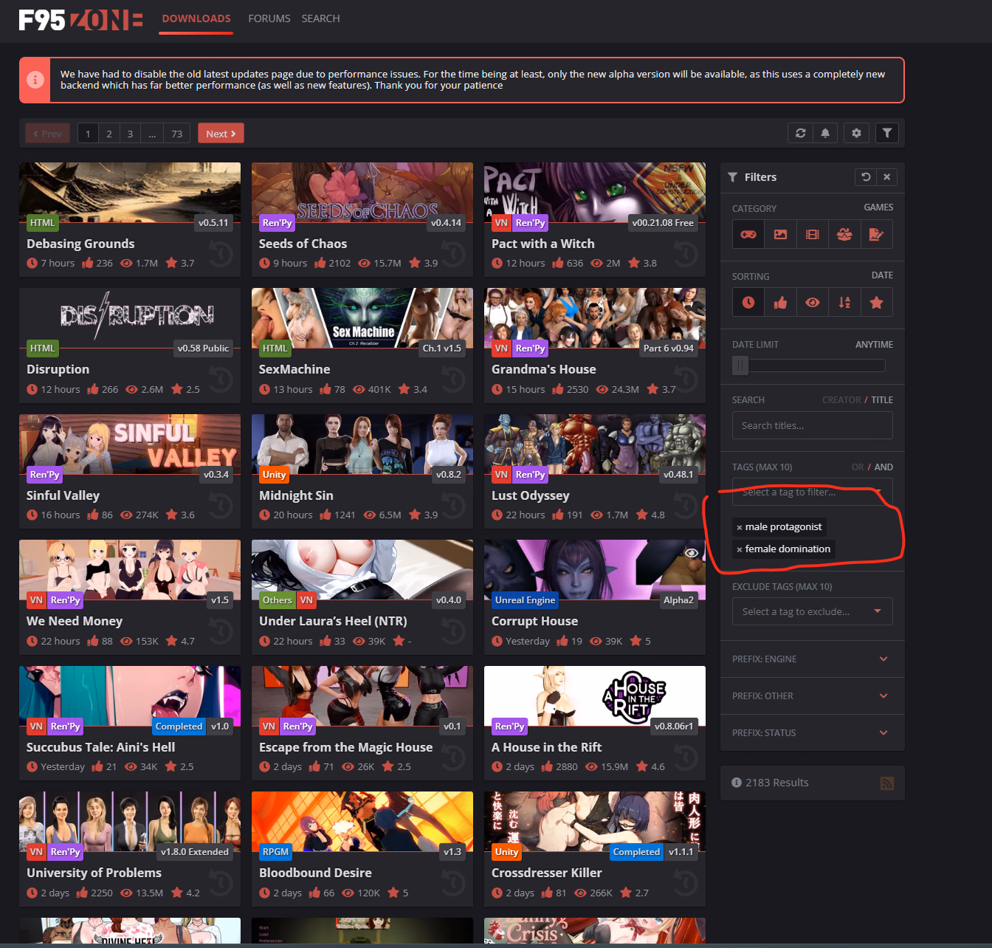This screenshot has width=992, height=948.
Task: Go to the SEARCH menu item
Action: tap(320, 18)
